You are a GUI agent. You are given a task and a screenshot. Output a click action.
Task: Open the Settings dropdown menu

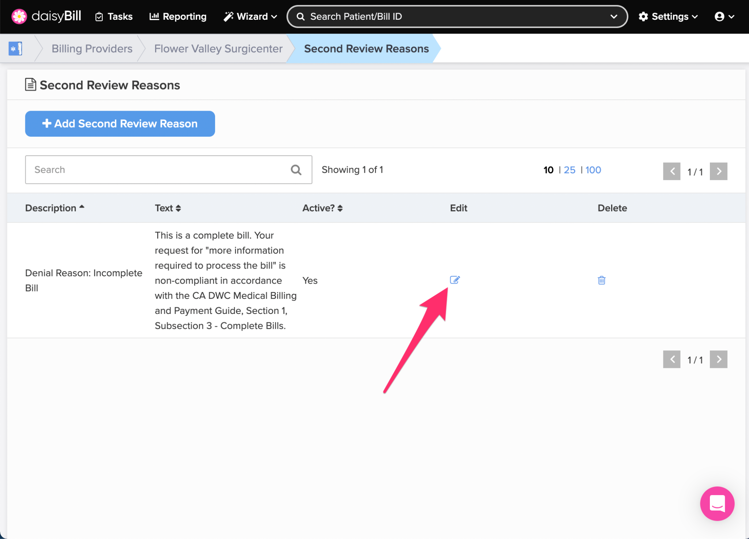pos(668,16)
